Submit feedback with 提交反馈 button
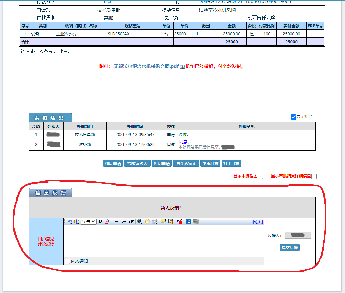This screenshot has width=345, height=293. tap(290, 247)
